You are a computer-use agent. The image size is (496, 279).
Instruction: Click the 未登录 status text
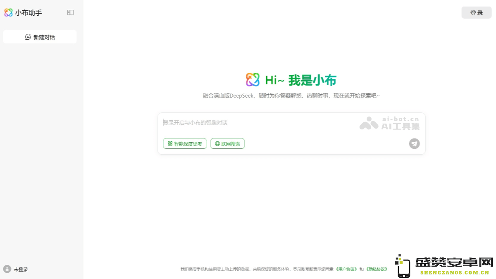click(21, 269)
